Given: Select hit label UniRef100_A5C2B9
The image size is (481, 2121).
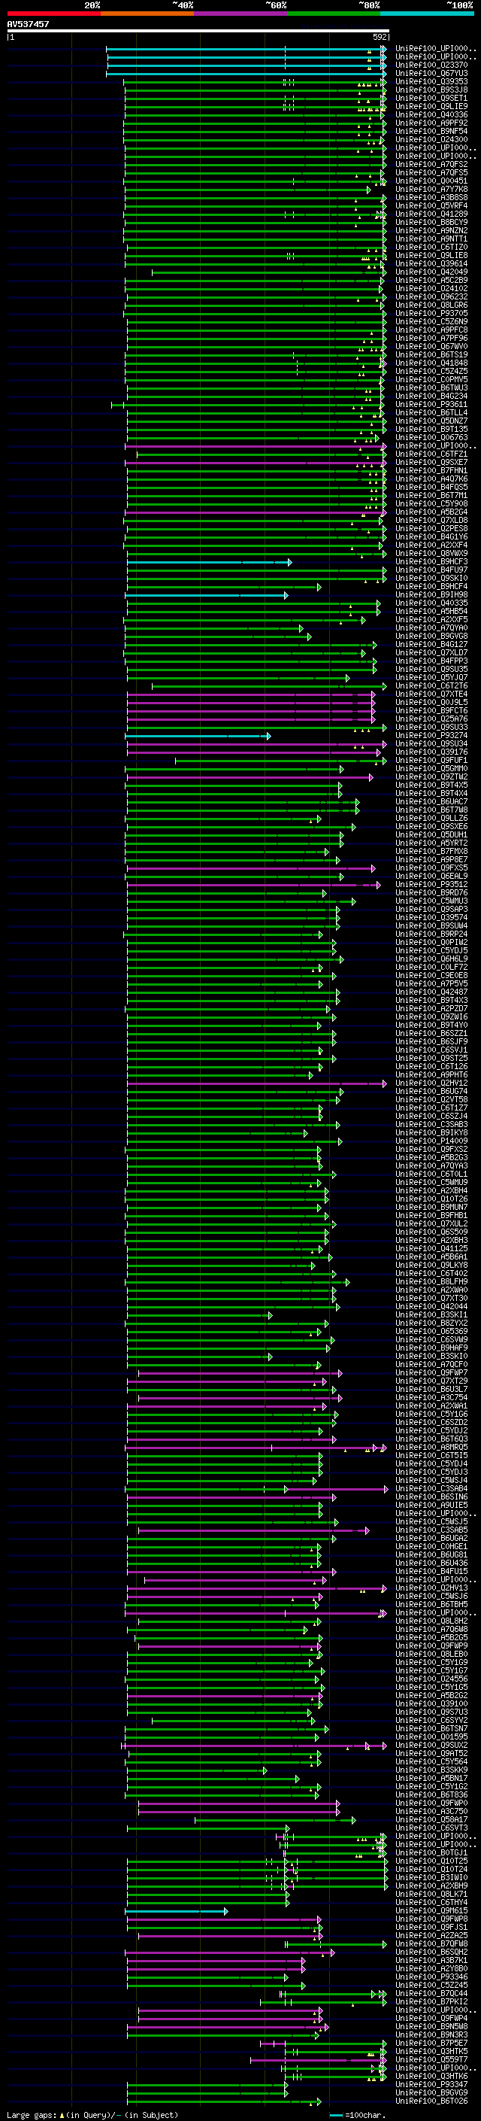Looking at the screenshot, I should point(431,280).
